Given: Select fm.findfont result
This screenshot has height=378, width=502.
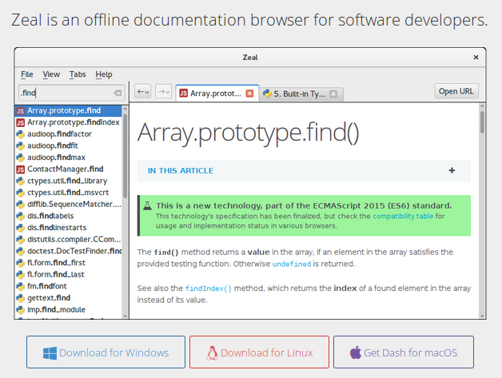Looking at the screenshot, I should [69, 286].
